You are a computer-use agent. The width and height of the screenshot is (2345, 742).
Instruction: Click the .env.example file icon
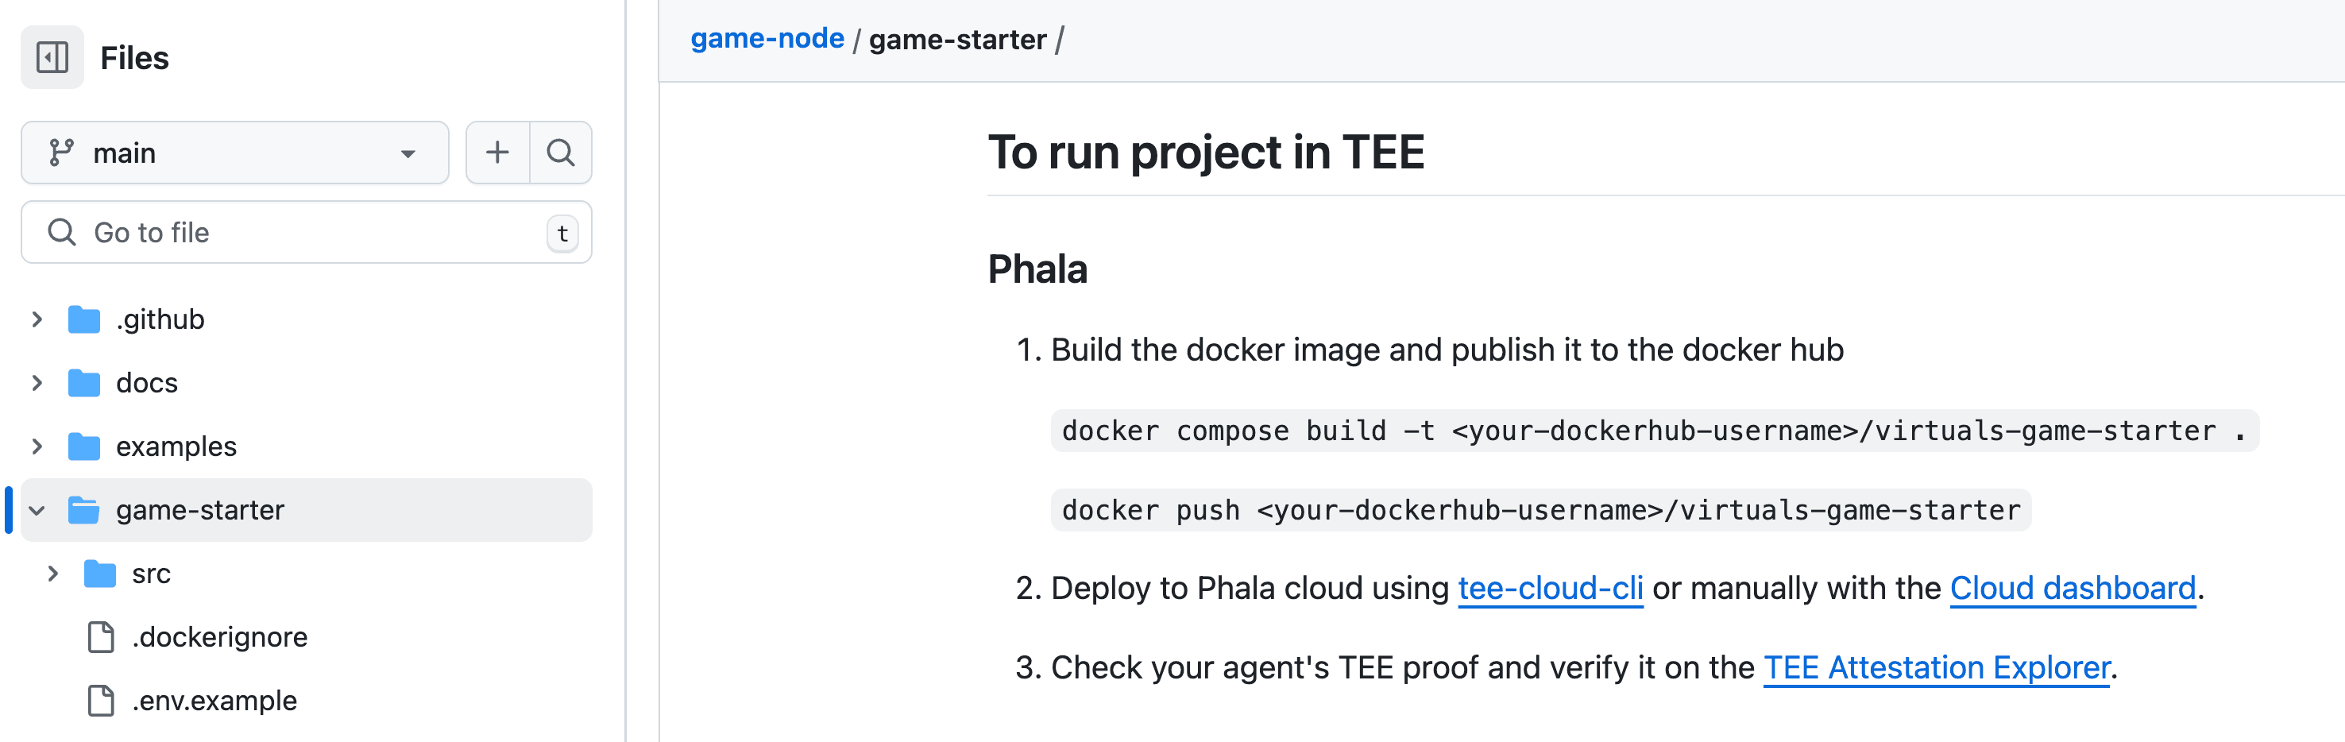point(100,701)
